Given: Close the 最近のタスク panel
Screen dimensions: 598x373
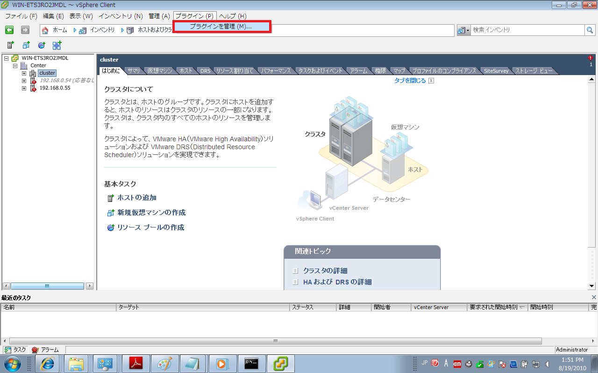Looking at the screenshot, I should [x=594, y=297].
